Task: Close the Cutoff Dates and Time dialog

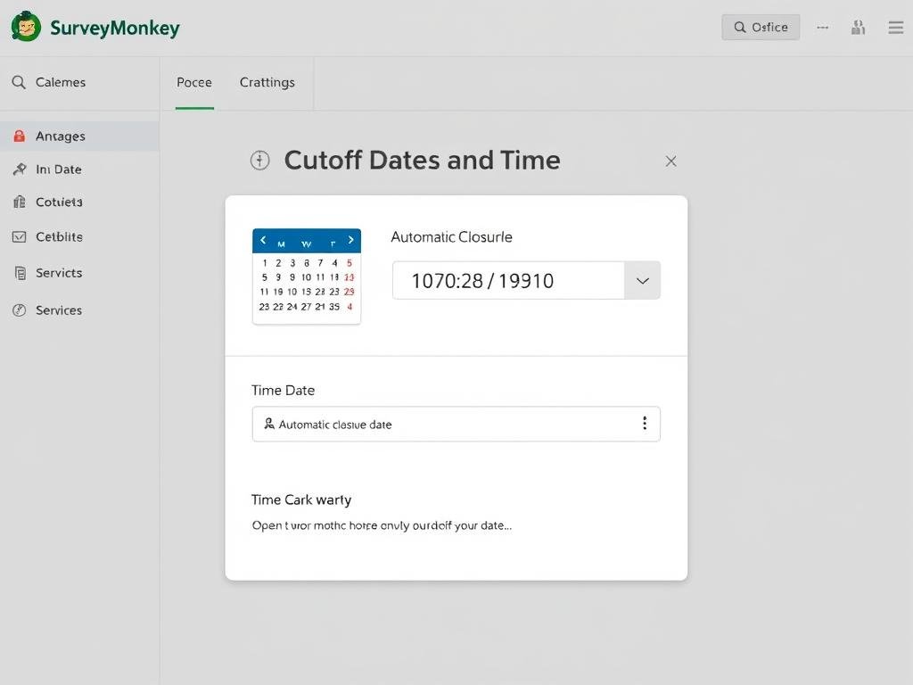Action: (x=670, y=161)
